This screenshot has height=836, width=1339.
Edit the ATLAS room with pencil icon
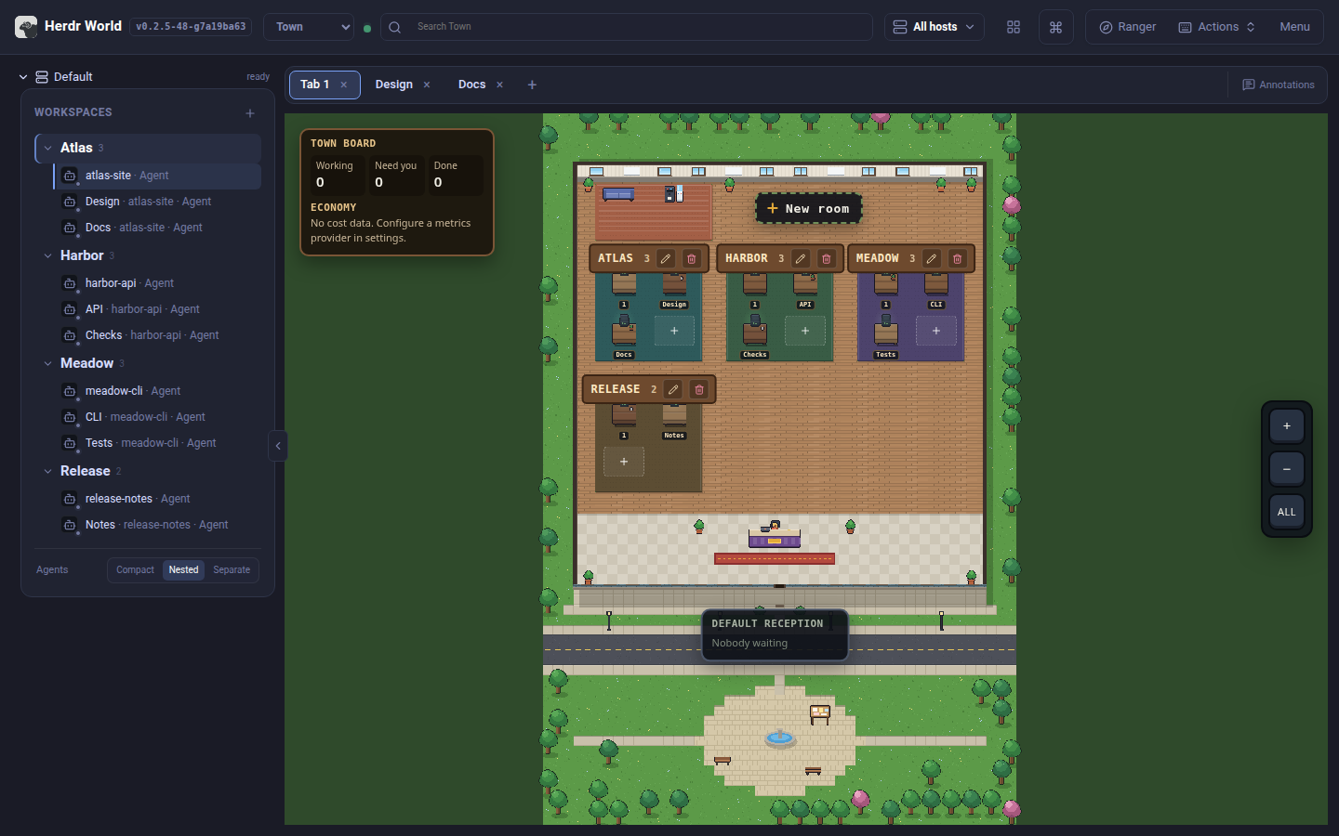[x=666, y=259]
